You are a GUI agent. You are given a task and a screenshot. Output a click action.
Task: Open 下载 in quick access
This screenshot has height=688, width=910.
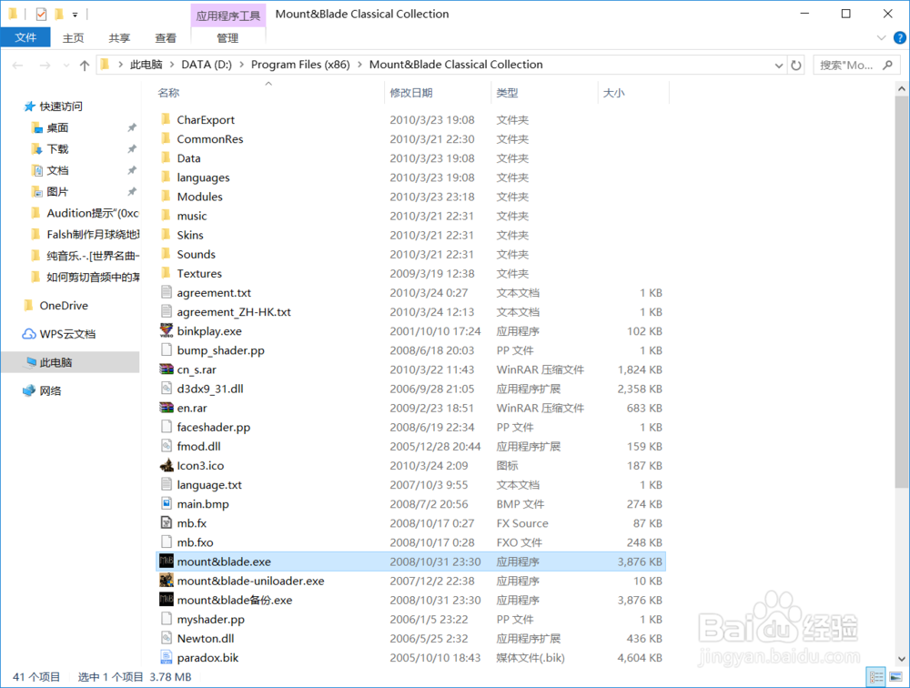click(x=57, y=149)
